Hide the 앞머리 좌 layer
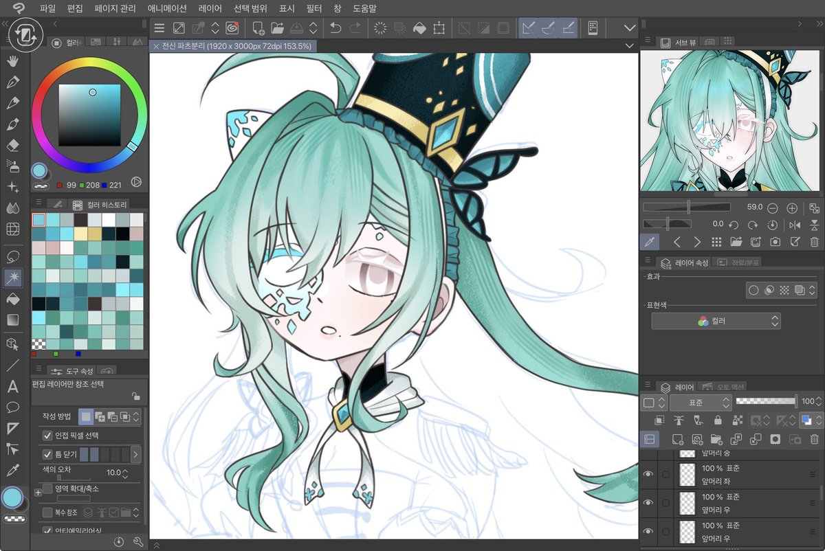Viewport: 825px width, 551px height. 648,474
